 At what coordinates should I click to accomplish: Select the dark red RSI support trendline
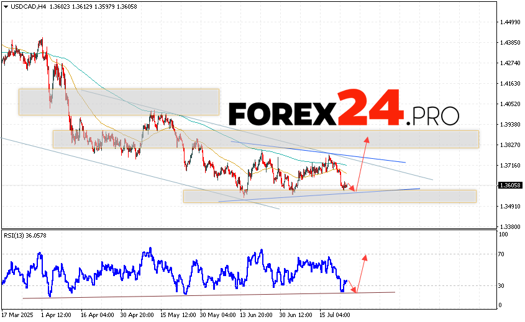click(x=186, y=295)
